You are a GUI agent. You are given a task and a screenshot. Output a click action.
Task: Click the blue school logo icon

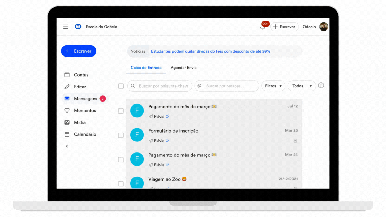(78, 27)
